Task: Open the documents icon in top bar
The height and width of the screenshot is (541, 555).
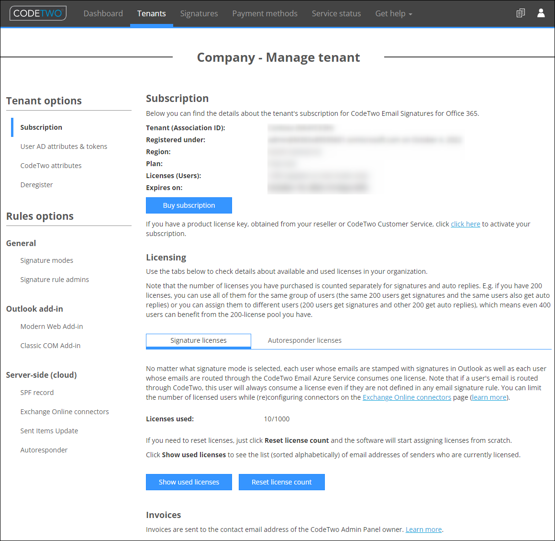Action: pos(521,13)
